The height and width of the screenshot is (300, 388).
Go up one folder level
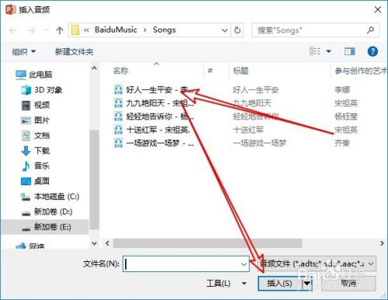60,30
